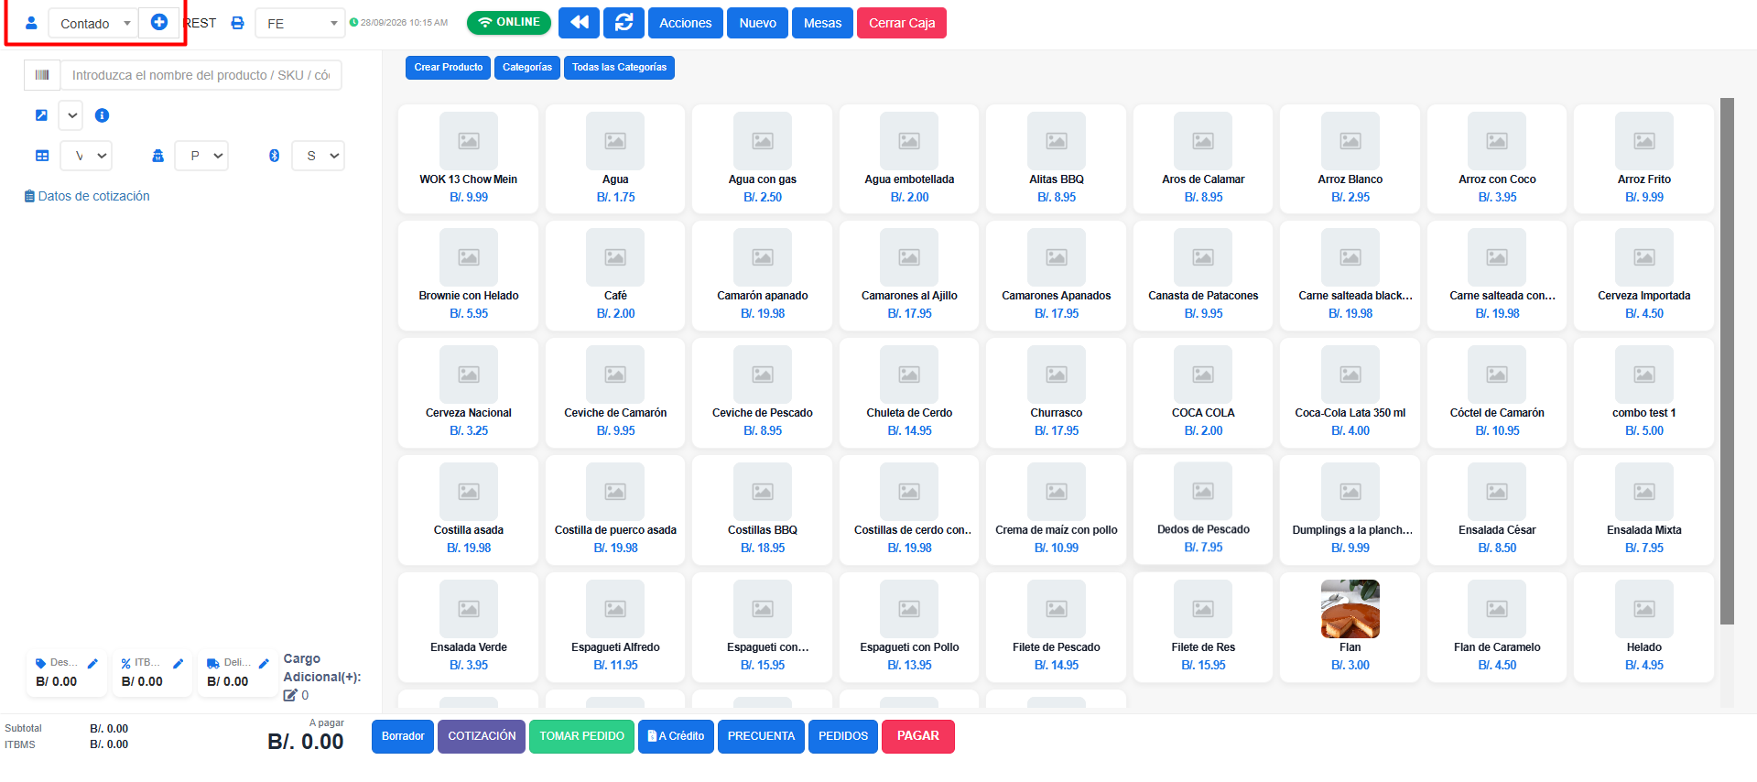
Task: Edit discount using the Des... pencil
Action: point(92,663)
